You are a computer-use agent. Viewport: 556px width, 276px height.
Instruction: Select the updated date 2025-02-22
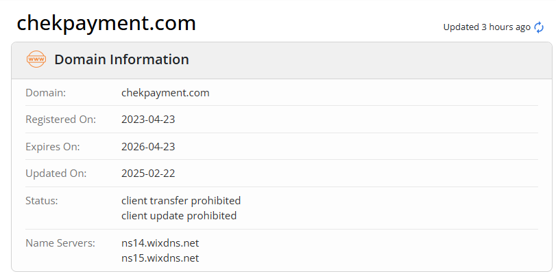tap(148, 174)
